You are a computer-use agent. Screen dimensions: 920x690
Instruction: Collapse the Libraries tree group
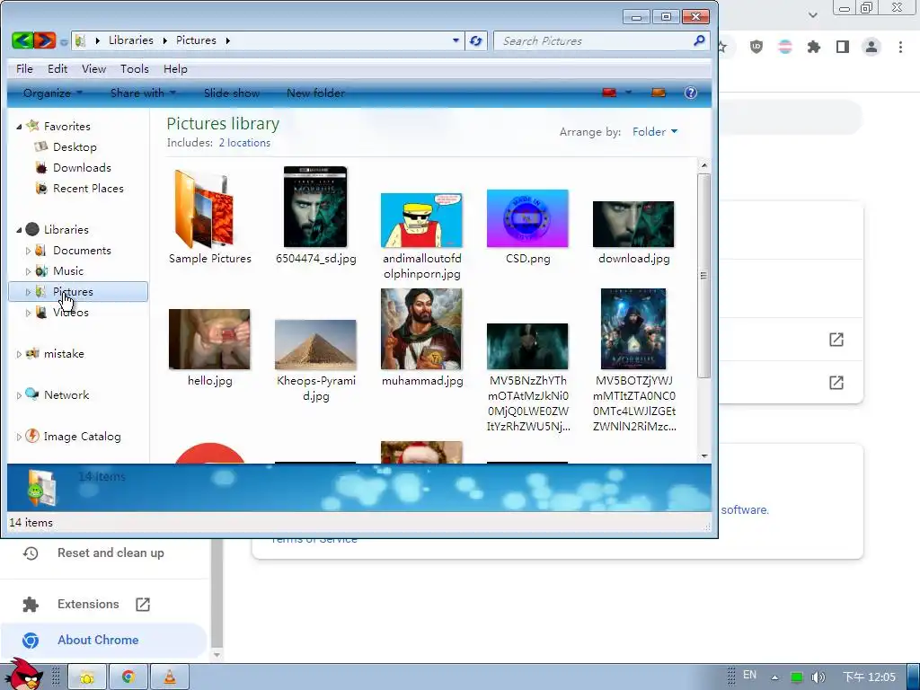click(x=19, y=230)
